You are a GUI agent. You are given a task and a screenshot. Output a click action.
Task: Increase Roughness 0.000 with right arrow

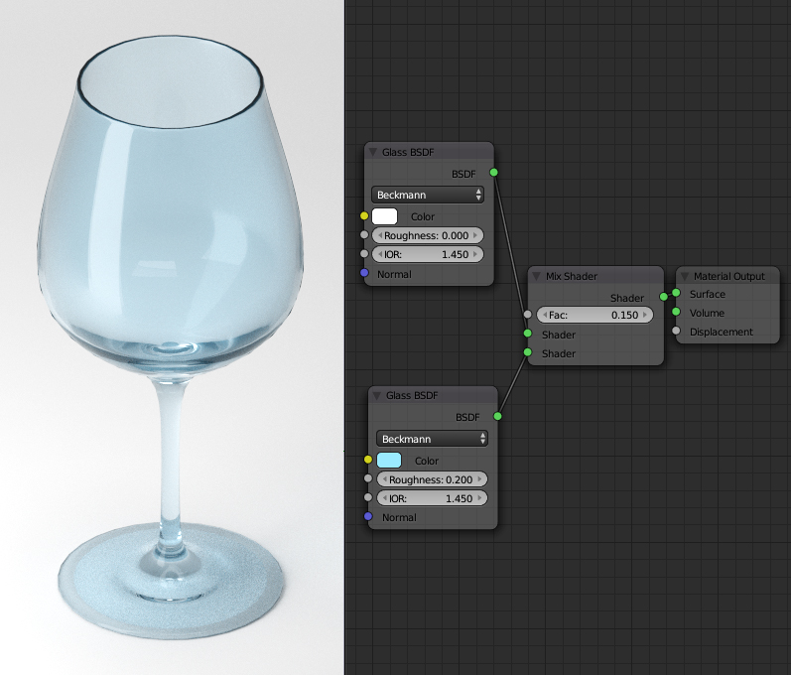pos(475,235)
